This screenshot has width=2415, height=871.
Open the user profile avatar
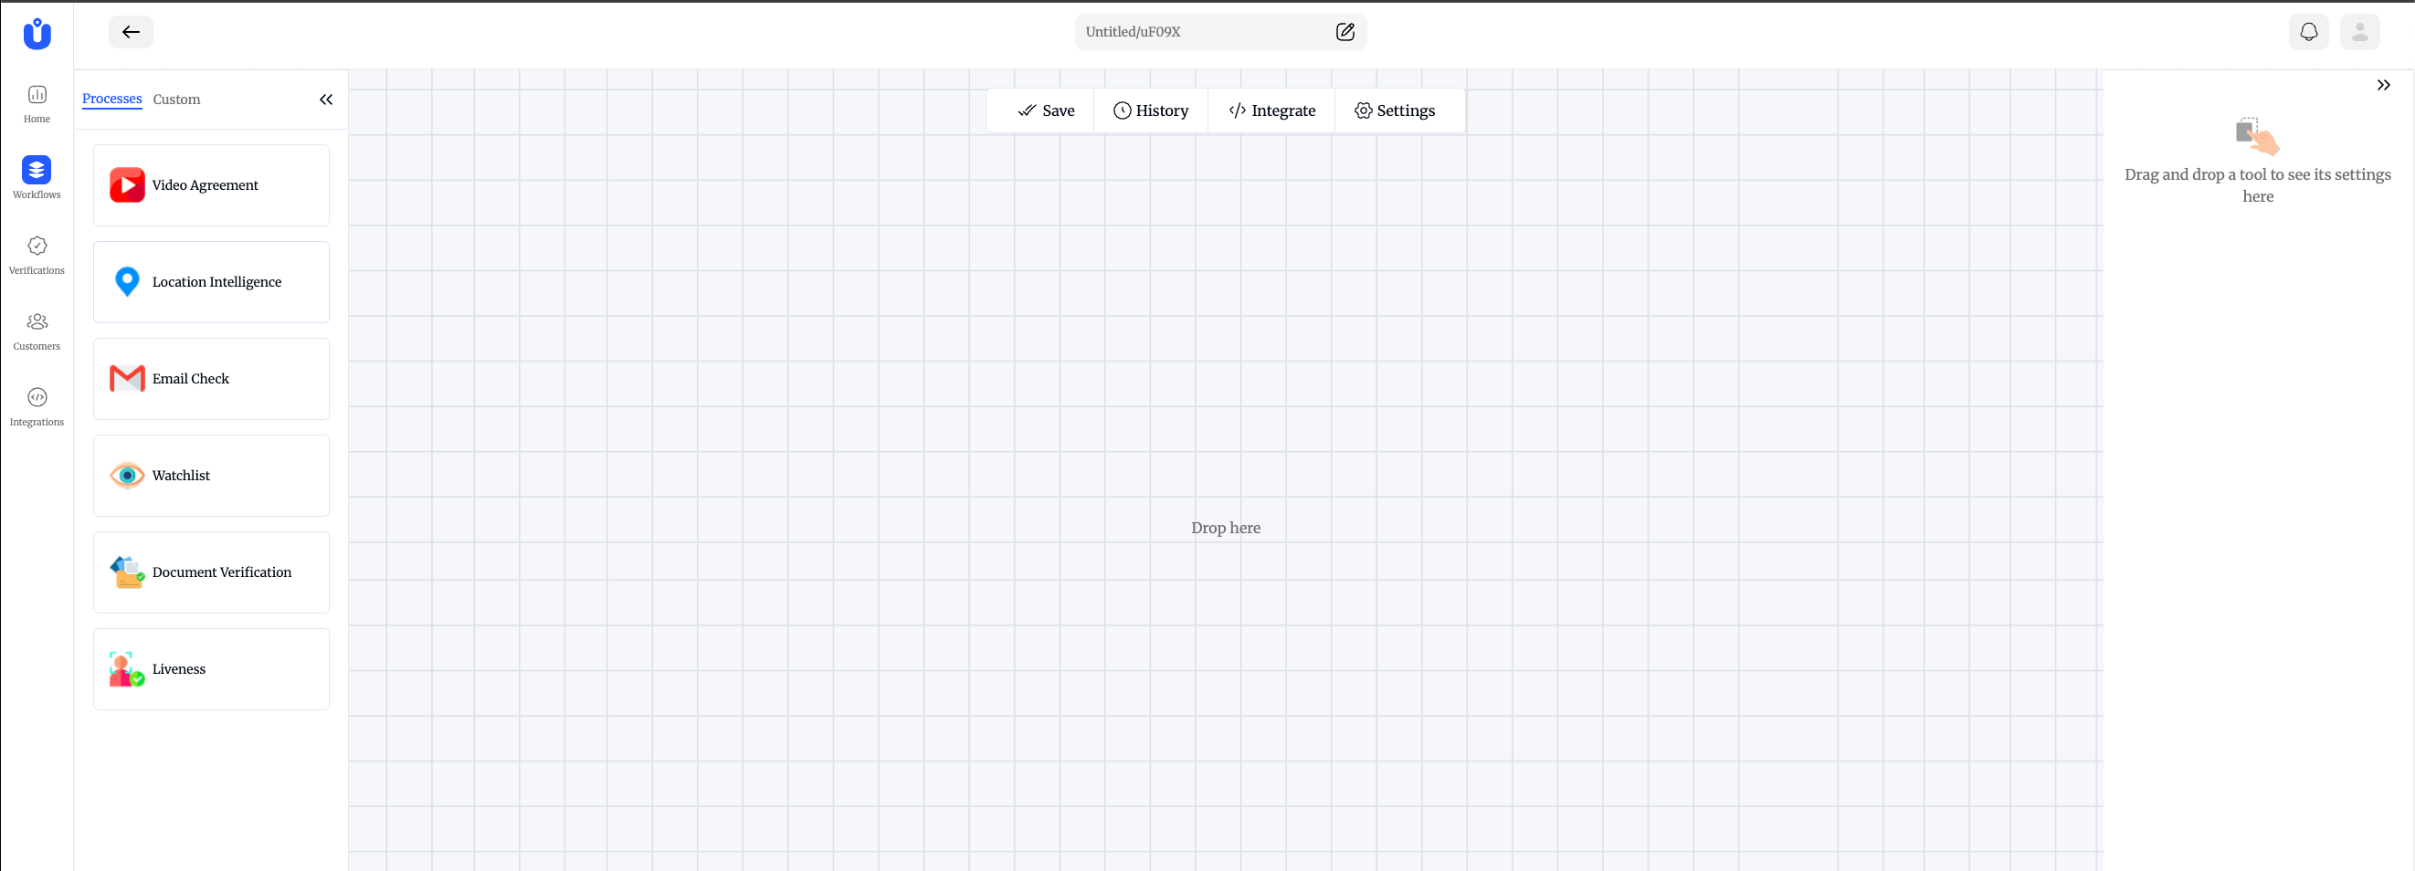coord(2359,32)
